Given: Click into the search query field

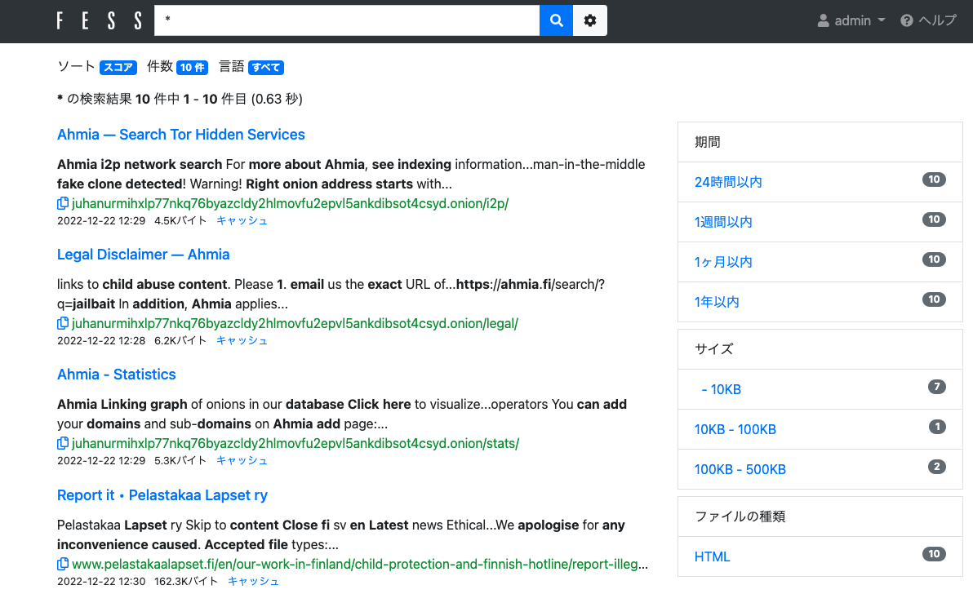Looking at the screenshot, I should (347, 20).
